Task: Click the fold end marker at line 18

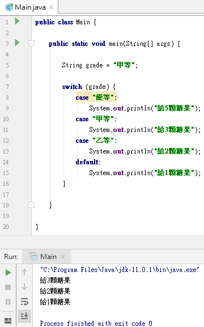Action: pyautogui.click(x=31, y=205)
